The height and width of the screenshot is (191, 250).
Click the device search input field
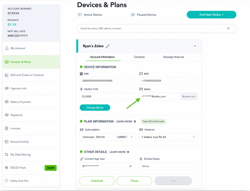pos(157,28)
